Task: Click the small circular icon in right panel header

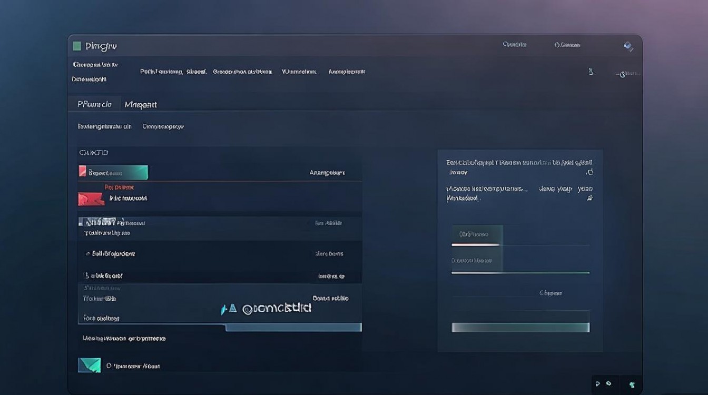Action: 589,172
